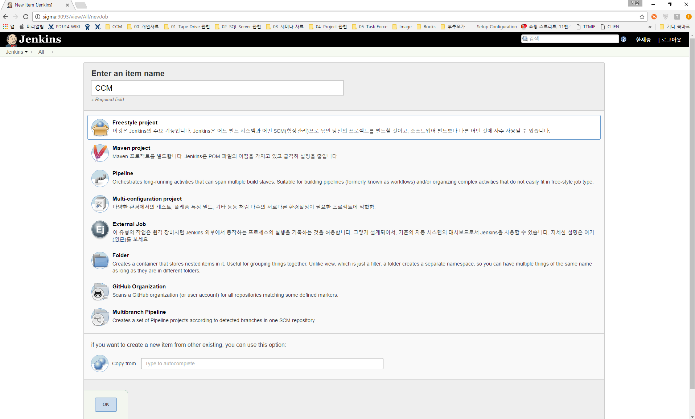This screenshot has width=695, height=419.
Task: Select the Folder item type icon
Action: [100, 260]
